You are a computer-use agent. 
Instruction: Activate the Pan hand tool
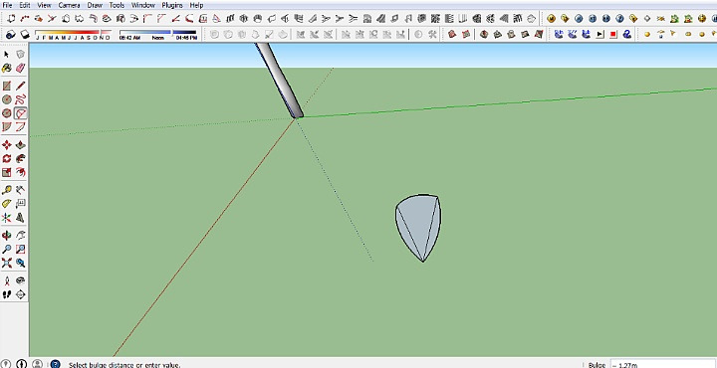(x=20, y=235)
